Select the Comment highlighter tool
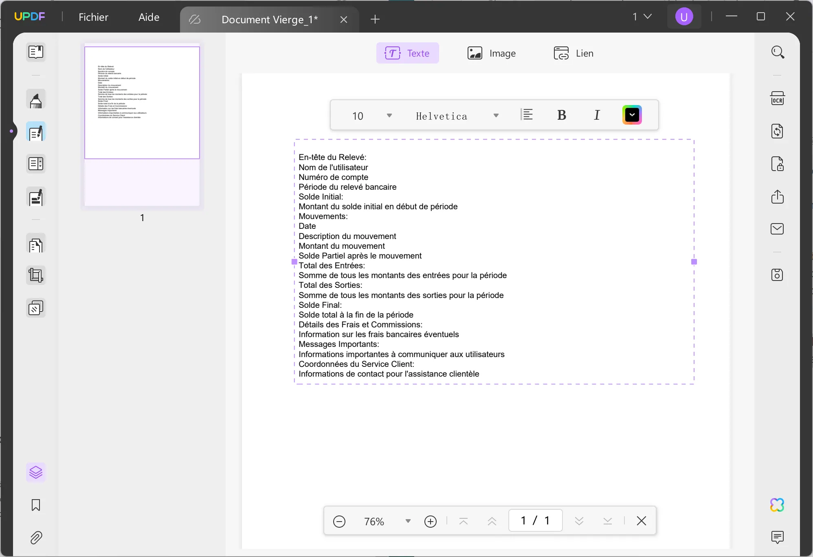 tap(36, 99)
